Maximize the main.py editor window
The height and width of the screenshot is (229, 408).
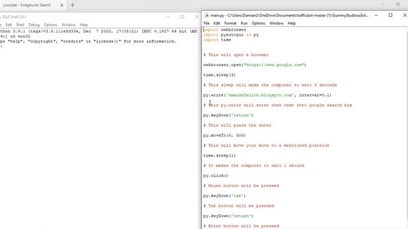click(x=390, y=15)
